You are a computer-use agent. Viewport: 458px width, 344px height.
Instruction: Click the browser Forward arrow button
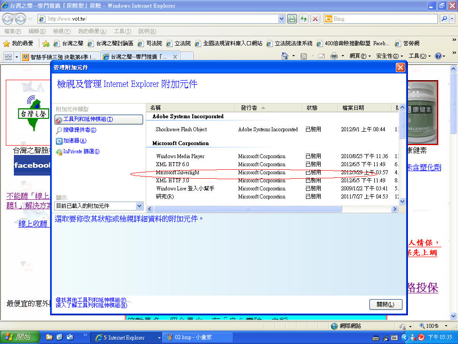pyautogui.click(x=20, y=19)
